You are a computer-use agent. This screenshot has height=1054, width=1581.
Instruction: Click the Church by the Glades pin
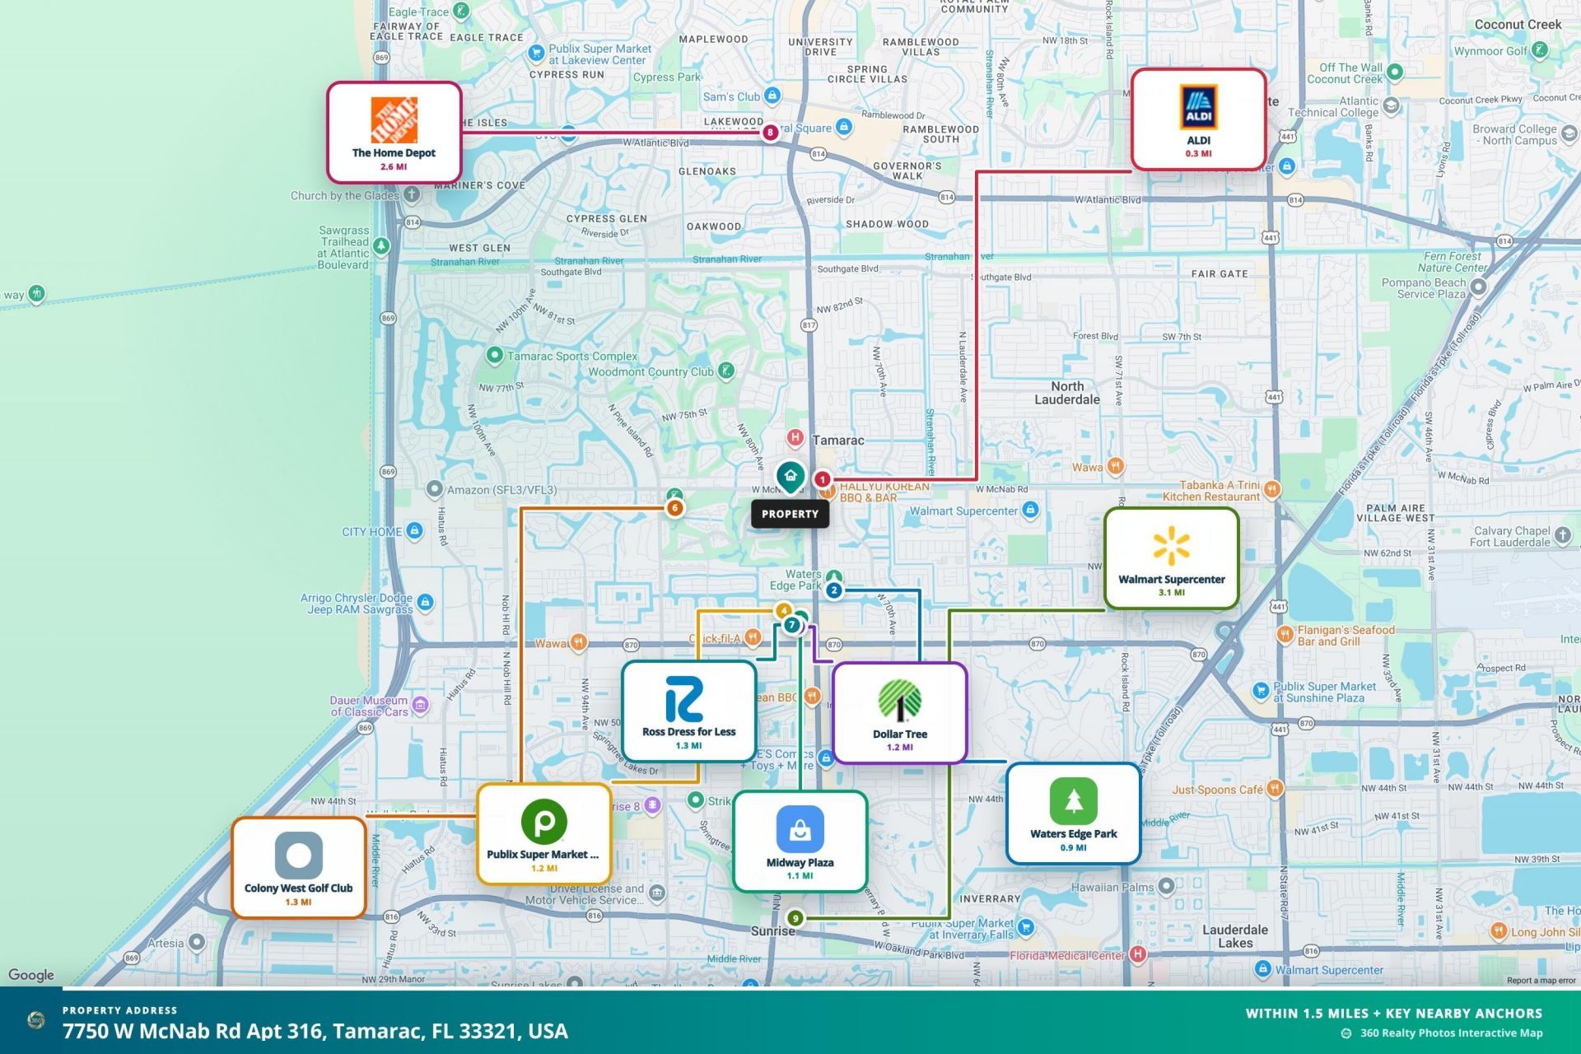pos(412,194)
